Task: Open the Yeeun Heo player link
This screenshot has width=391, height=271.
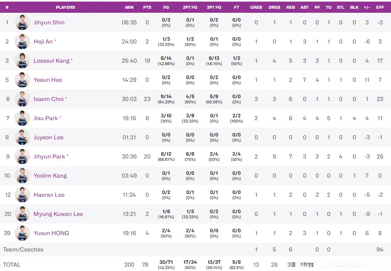Action: coord(48,80)
